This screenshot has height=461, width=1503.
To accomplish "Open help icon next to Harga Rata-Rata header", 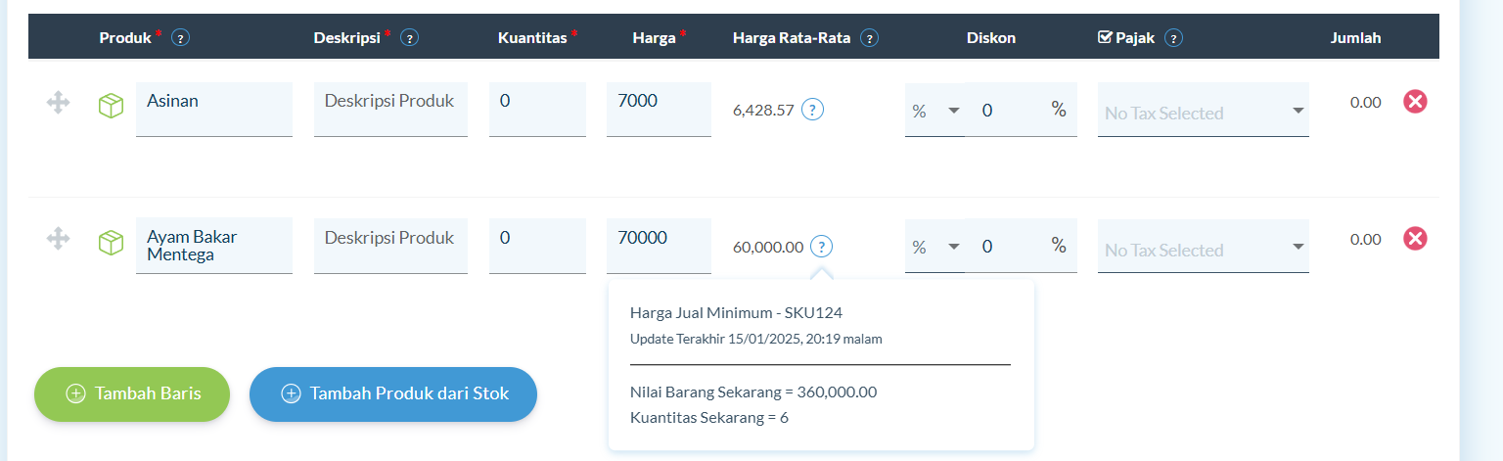I will [x=869, y=38].
